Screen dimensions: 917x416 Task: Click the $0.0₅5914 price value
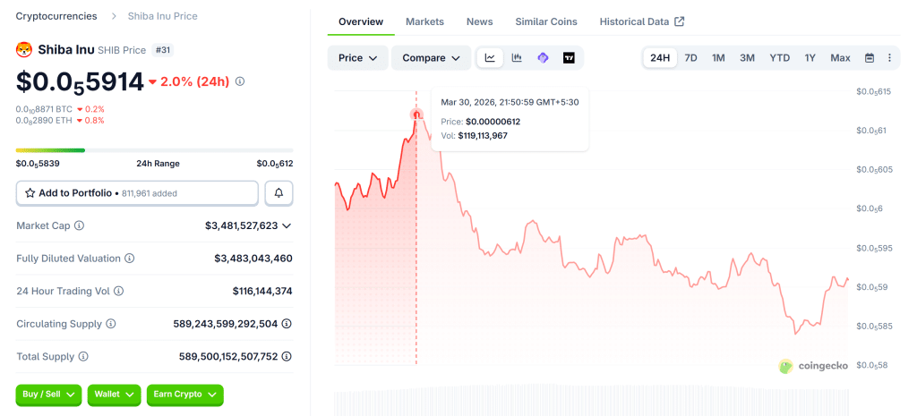tap(80, 81)
